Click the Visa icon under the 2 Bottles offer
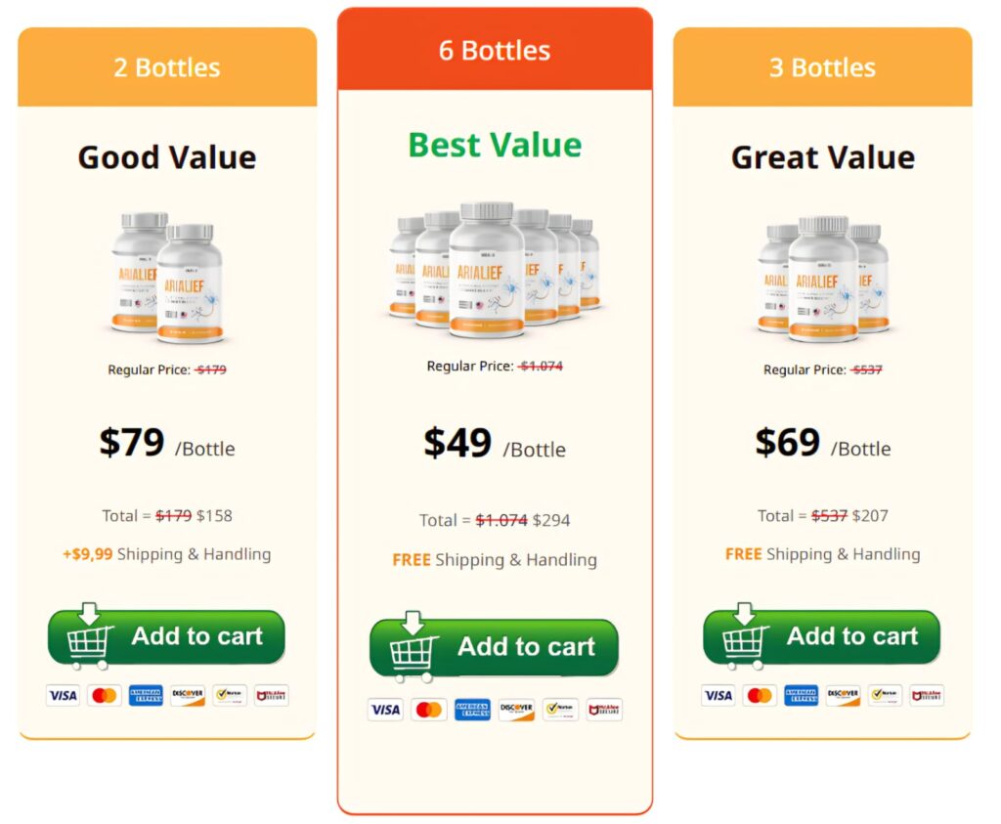Viewport: 1001px width, 824px height. [x=64, y=695]
